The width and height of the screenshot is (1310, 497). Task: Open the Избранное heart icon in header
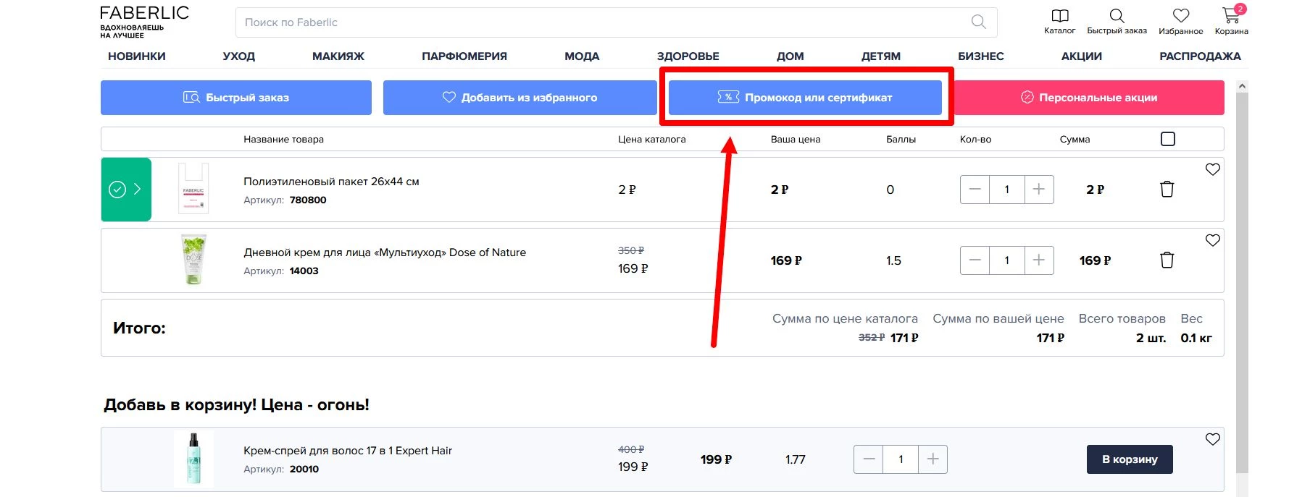tap(1181, 16)
